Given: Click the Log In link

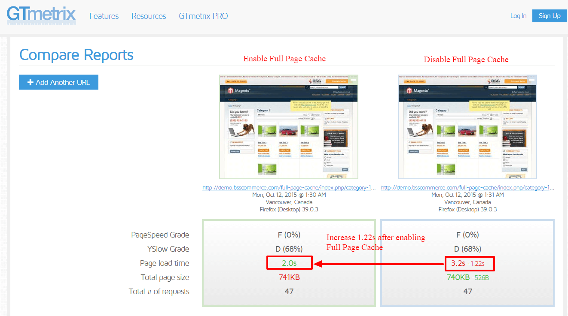Looking at the screenshot, I should (x=518, y=16).
